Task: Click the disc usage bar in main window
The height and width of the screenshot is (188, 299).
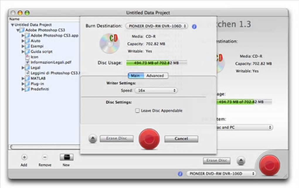Action: [244, 102]
